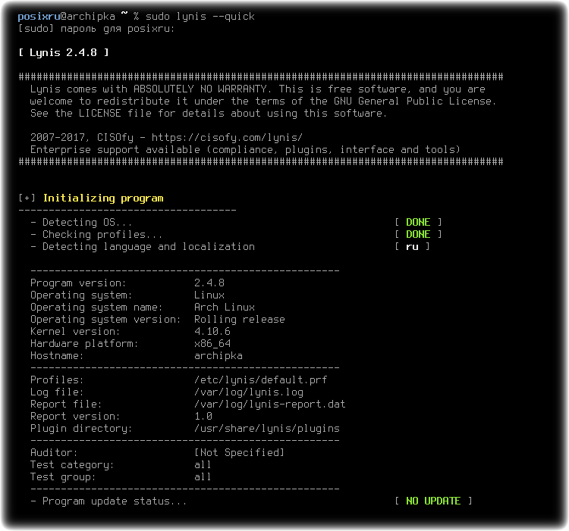Select the 'all' value for Test group

203,477
